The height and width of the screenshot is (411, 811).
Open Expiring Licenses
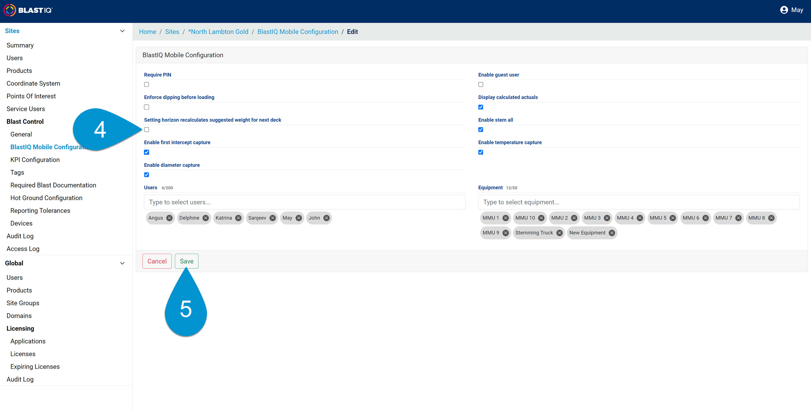coord(35,367)
